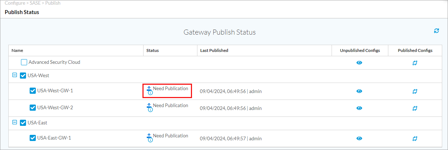Click the publish status icon for USA-East-GW-1
The height and width of the screenshot is (150, 448).
(x=149, y=138)
